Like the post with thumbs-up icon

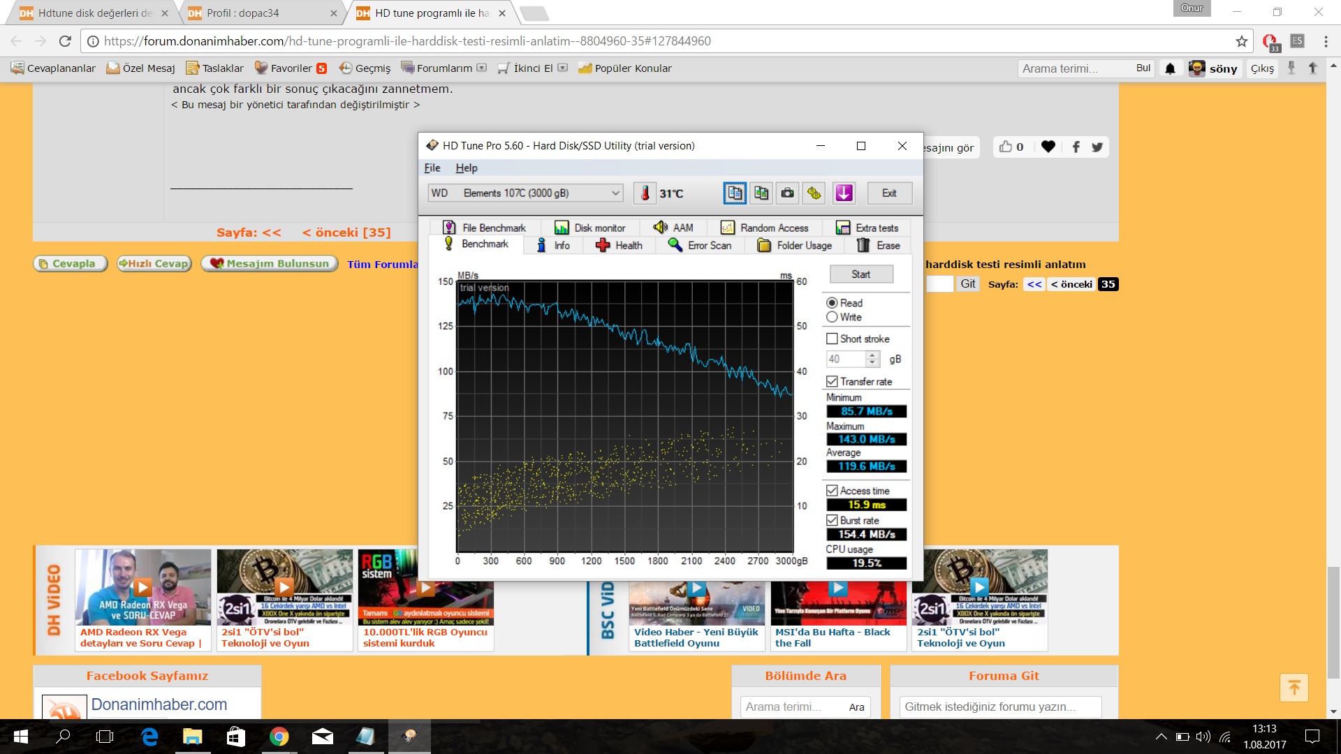(x=1006, y=147)
